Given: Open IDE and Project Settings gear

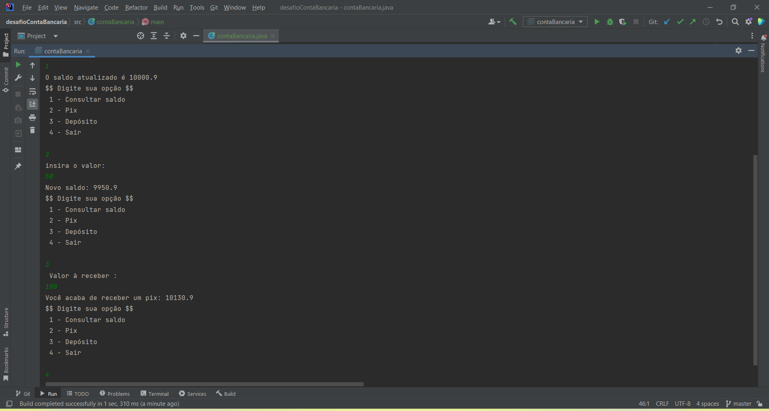Looking at the screenshot, I should (x=749, y=22).
